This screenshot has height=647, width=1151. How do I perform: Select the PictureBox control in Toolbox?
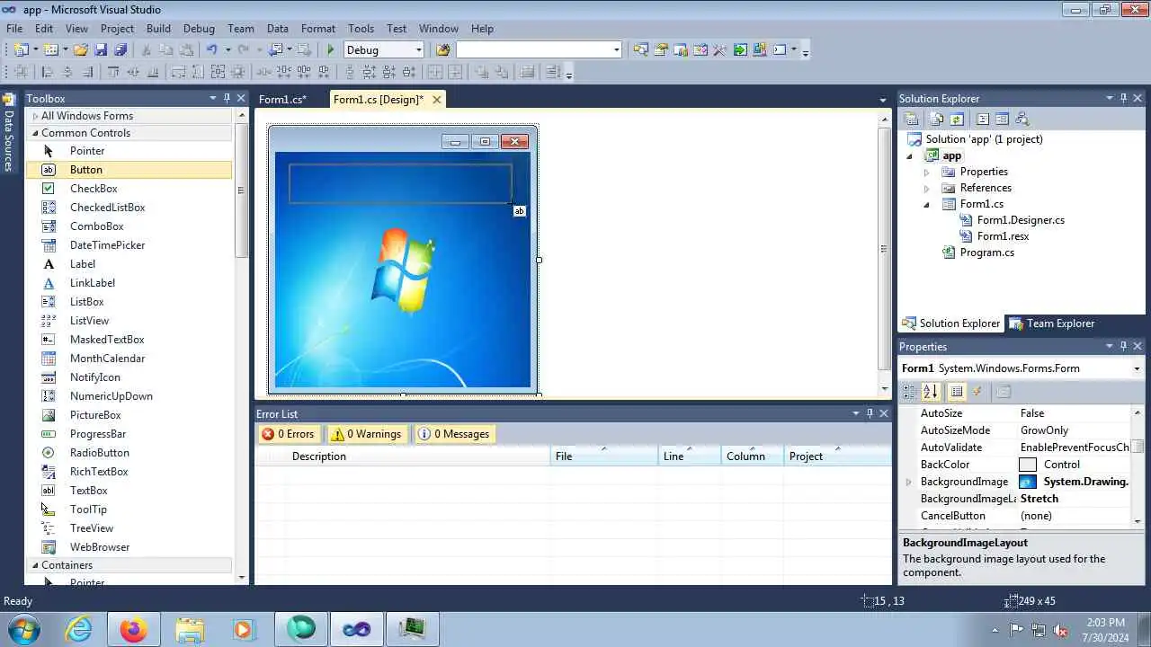click(x=129, y=415)
